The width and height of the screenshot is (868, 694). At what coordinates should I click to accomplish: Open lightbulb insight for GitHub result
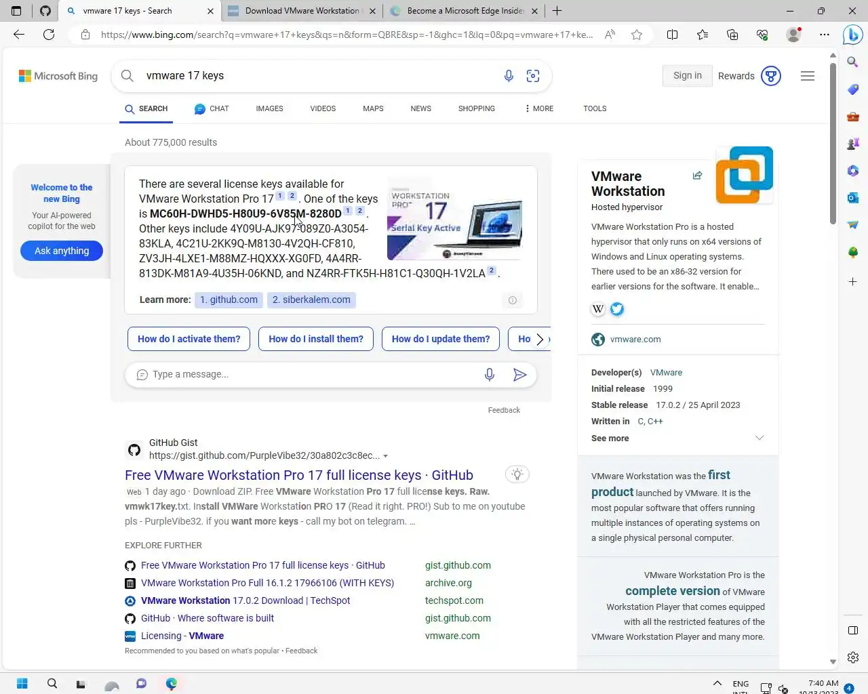tap(517, 474)
